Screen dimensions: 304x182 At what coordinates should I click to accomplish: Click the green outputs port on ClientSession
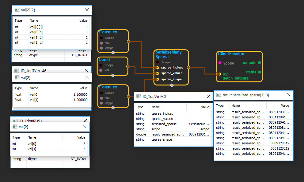[259, 63]
